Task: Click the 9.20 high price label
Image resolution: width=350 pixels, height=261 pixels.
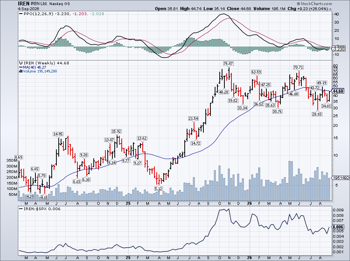Action: [84, 155]
